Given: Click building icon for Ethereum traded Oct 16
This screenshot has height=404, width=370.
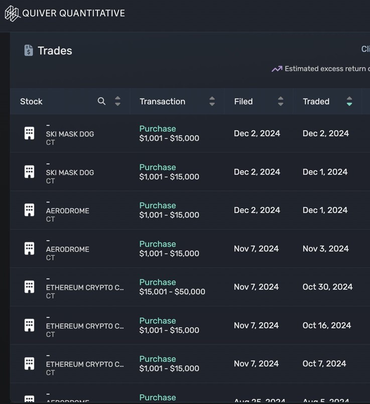Looking at the screenshot, I should click(29, 325).
